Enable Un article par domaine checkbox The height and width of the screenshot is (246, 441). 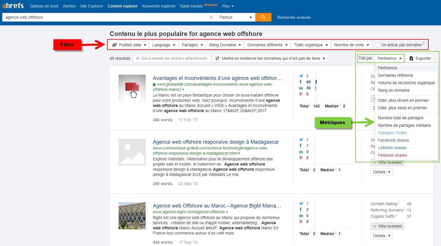click(378, 45)
